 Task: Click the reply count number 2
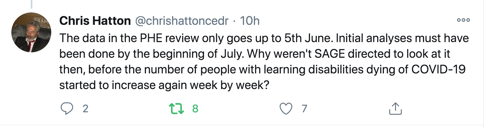click(x=85, y=108)
